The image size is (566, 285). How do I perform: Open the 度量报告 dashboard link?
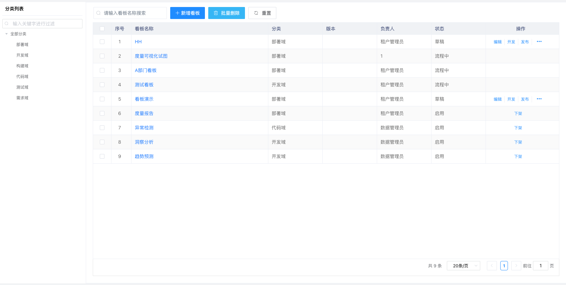[144, 113]
